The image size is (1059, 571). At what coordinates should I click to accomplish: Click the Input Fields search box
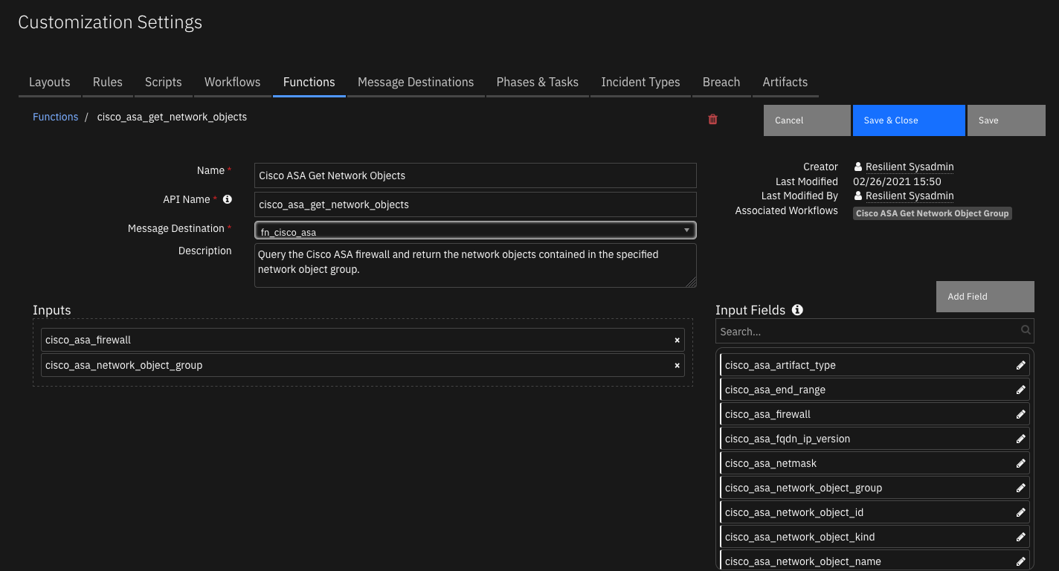coord(875,332)
